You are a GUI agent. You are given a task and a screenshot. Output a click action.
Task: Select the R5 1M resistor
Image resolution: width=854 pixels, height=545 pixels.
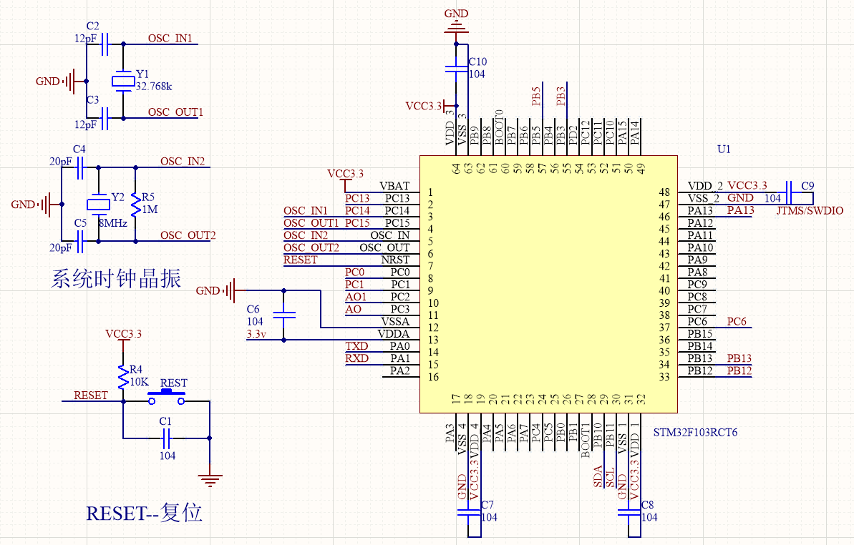click(x=135, y=205)
